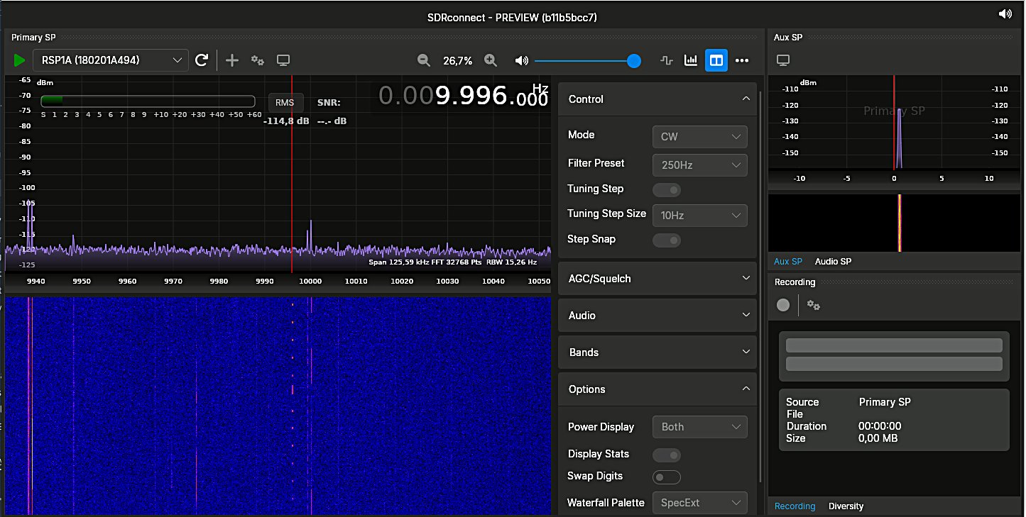
Task: Click the plus icon to add a receiver
Action: click(x=232, y=60)
